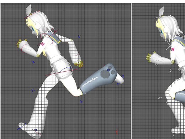Click the 02 marking on the arm in view 1
The width and height of the screenshot is (185, 139).
coord(42,44)
